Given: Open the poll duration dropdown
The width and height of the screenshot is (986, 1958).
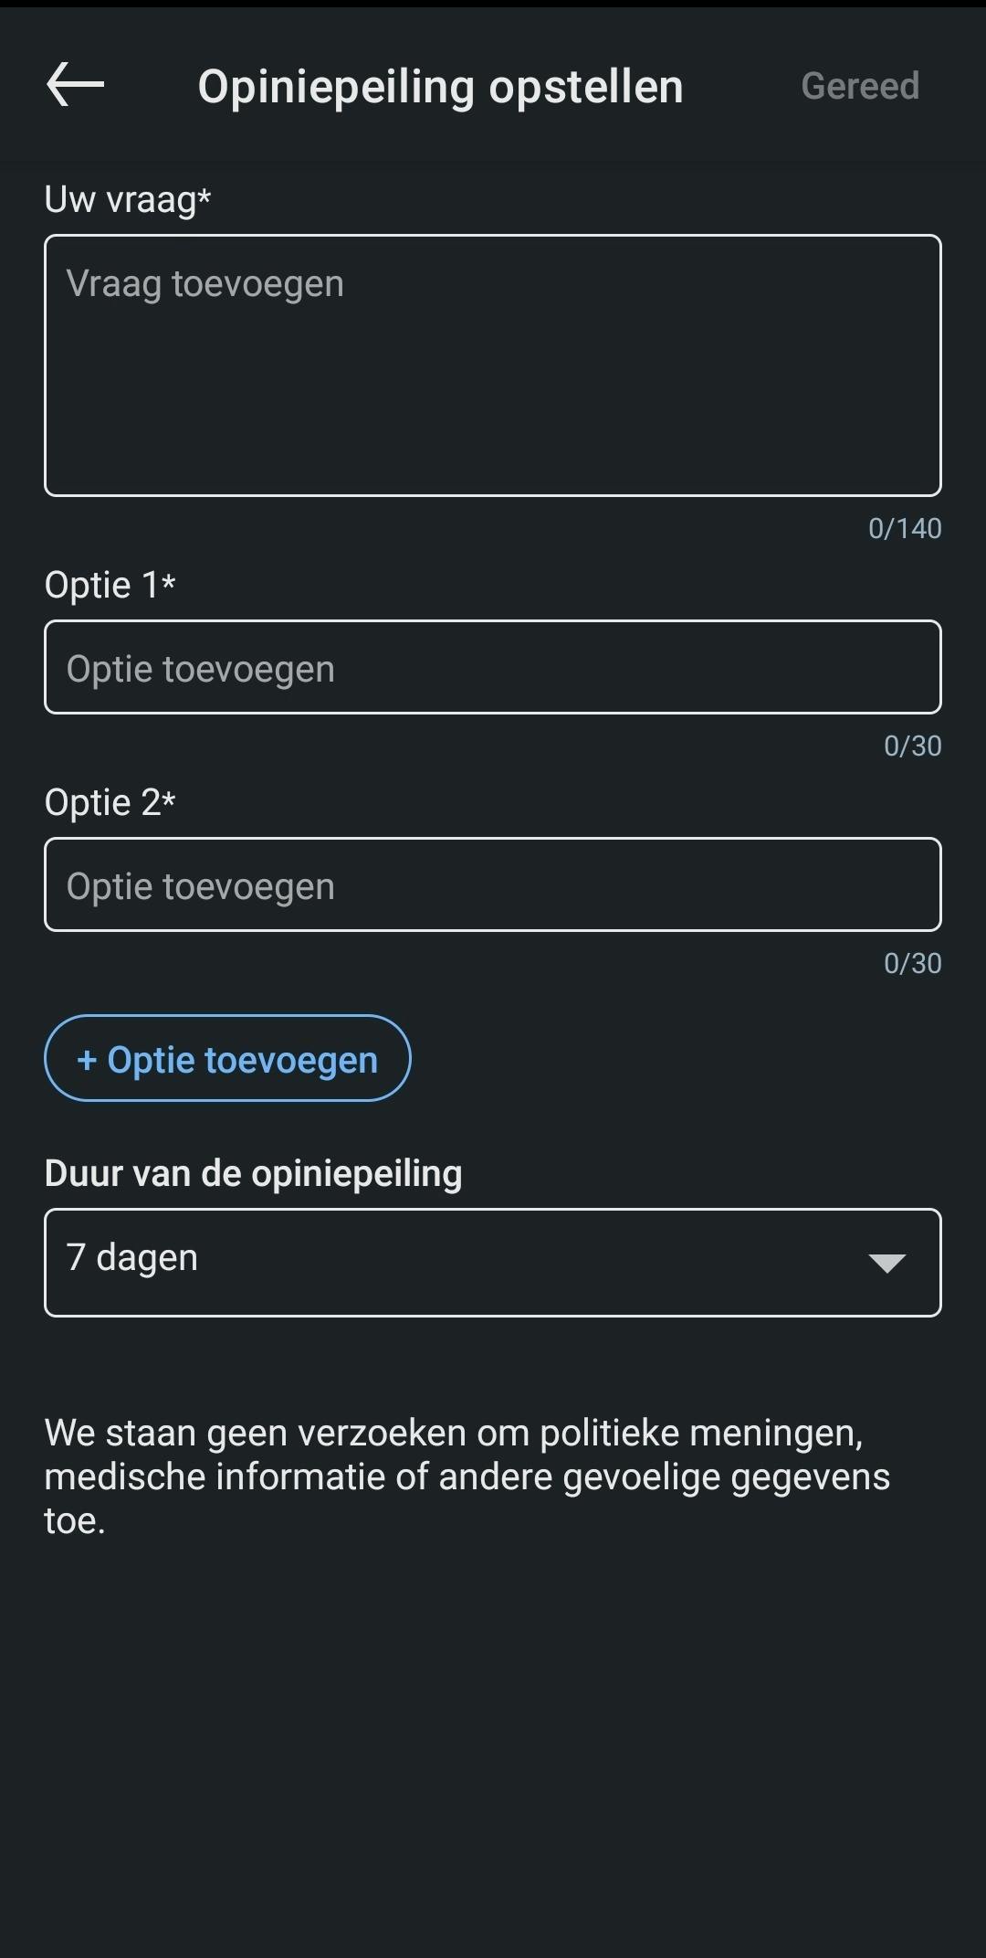Looking at the screenshot, I should 493,1263.
